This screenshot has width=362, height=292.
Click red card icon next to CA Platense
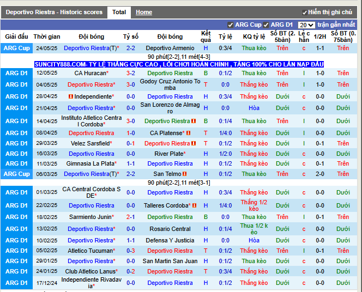tap(189, 133)
